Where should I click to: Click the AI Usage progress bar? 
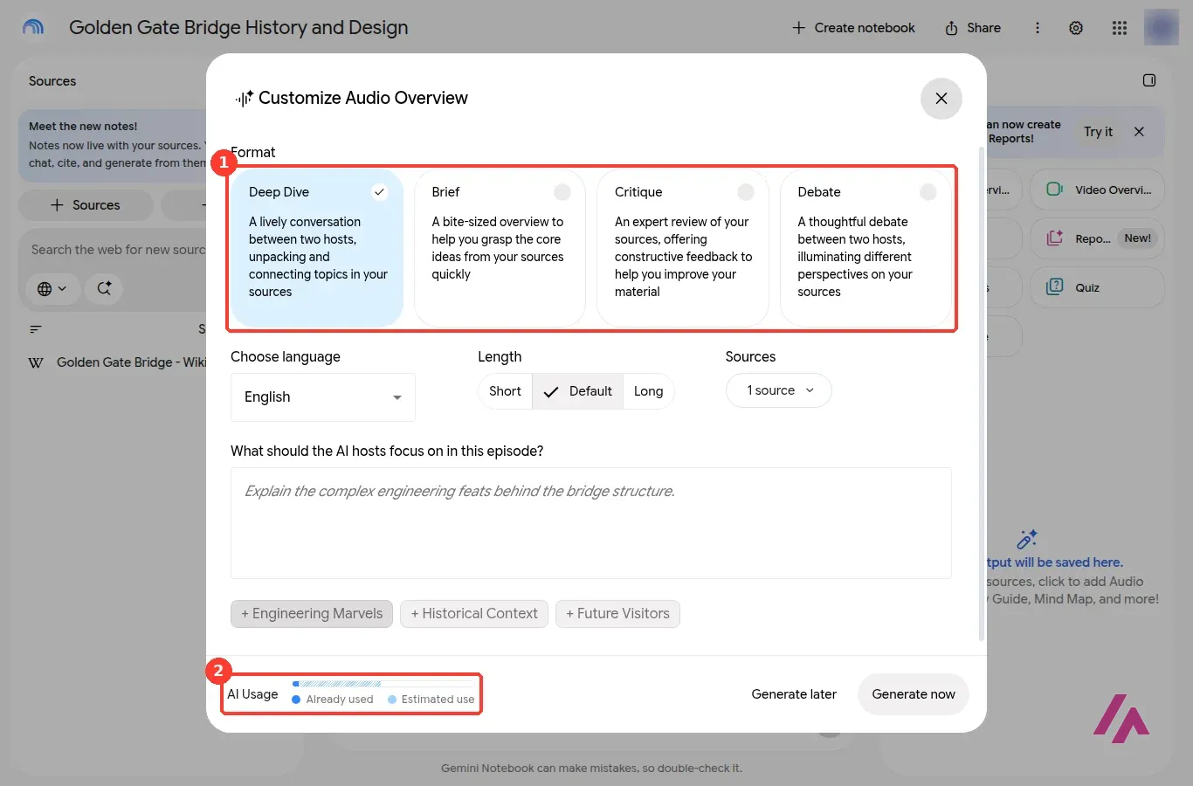click(383, 684)
